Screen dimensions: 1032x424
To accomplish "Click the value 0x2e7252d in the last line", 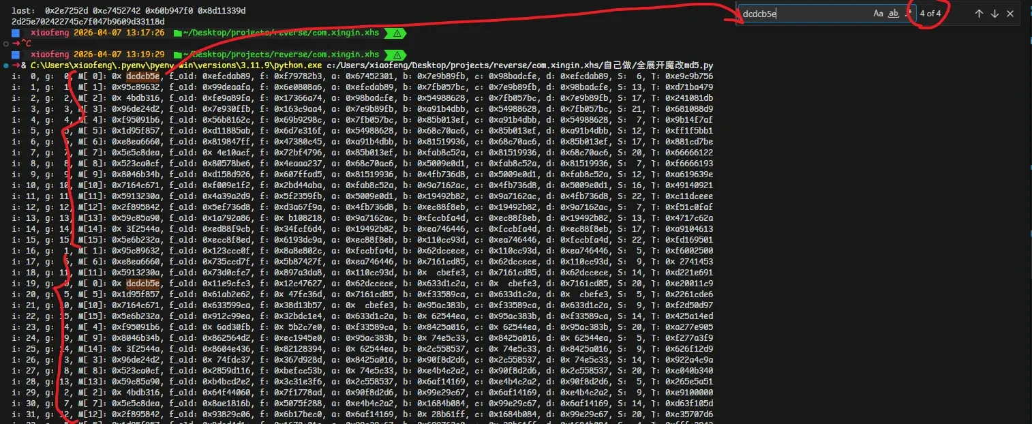I will [66, 11].
